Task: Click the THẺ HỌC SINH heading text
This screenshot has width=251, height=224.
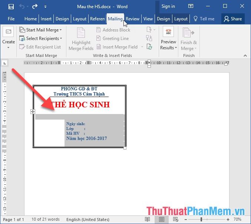Action: tap(80, 105)
